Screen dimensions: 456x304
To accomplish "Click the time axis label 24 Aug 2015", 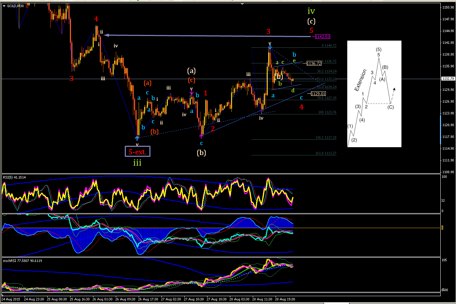I will click(x=10, y=299).
